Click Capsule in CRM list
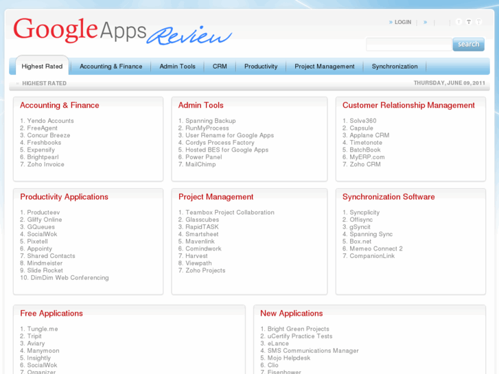The width and height of the screenshot is (499, 374). pos(361,128)
